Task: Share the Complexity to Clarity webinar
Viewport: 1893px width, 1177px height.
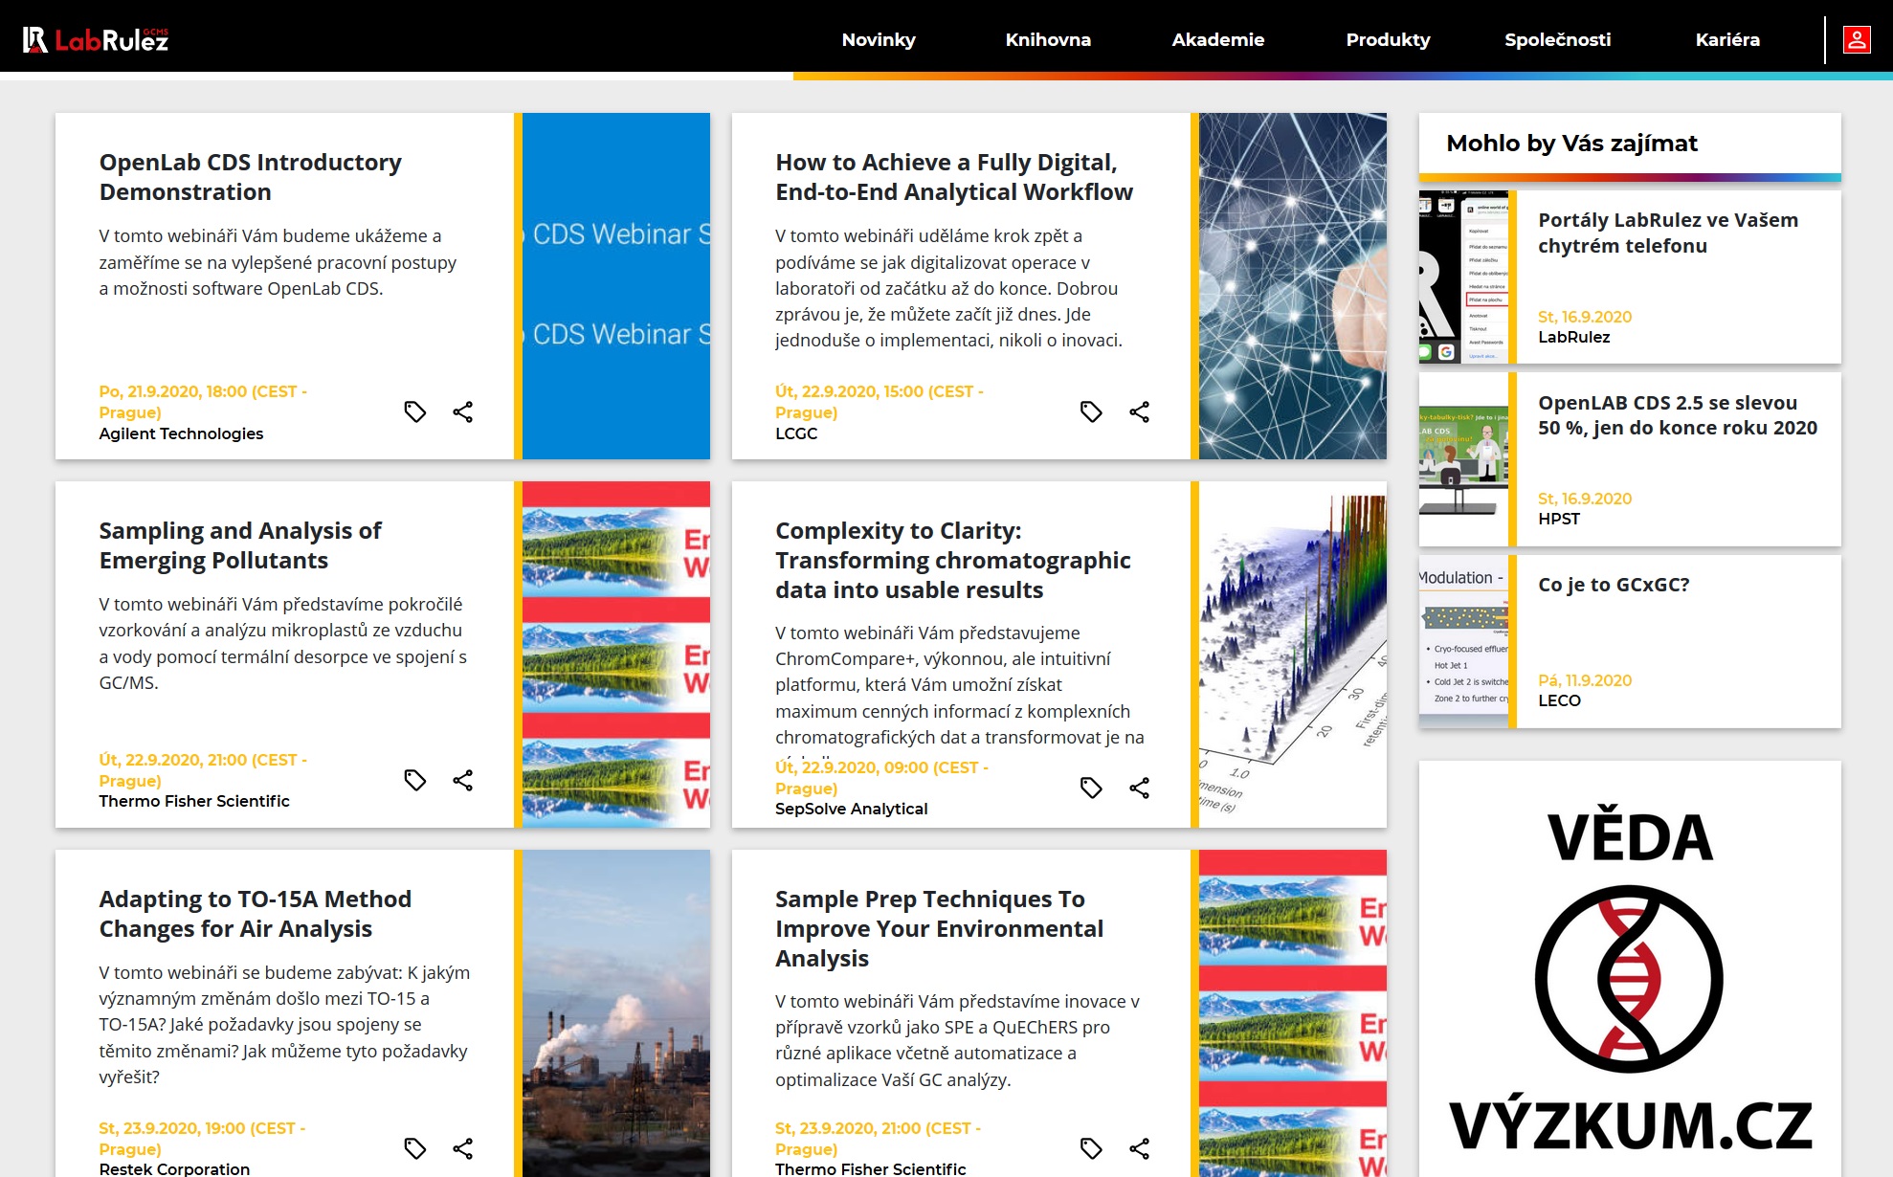Action: 1139,788
